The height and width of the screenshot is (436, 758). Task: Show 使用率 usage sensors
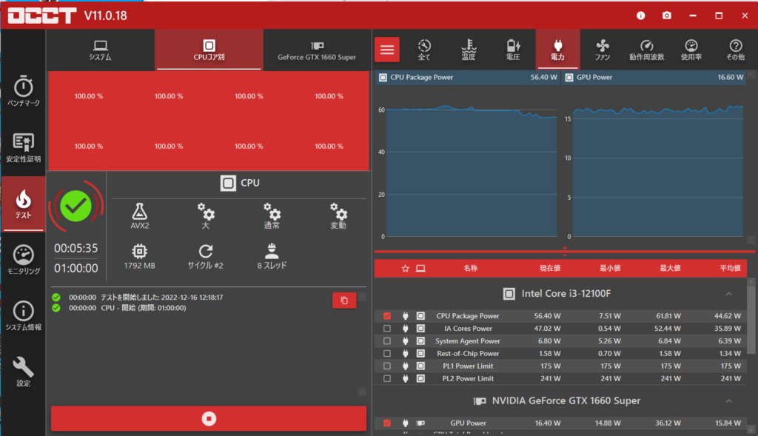tap(691, 50)
